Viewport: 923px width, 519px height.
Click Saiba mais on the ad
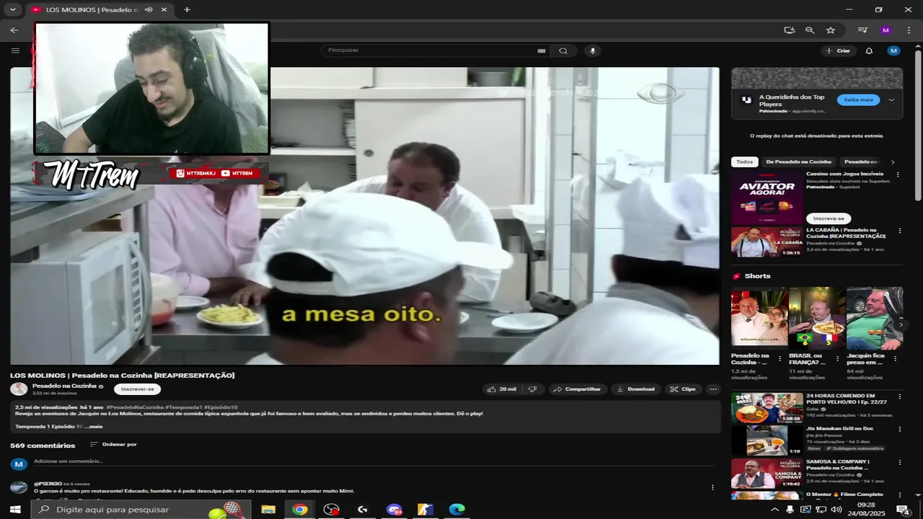point(858,100)
